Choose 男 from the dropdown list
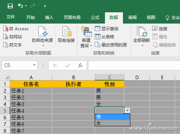This screenshot has height=134, width=180. [112, 117]
